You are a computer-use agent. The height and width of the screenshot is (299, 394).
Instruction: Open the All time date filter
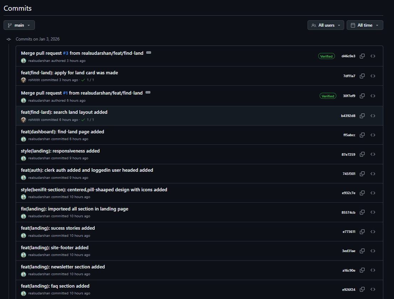[x=364, y=25]
